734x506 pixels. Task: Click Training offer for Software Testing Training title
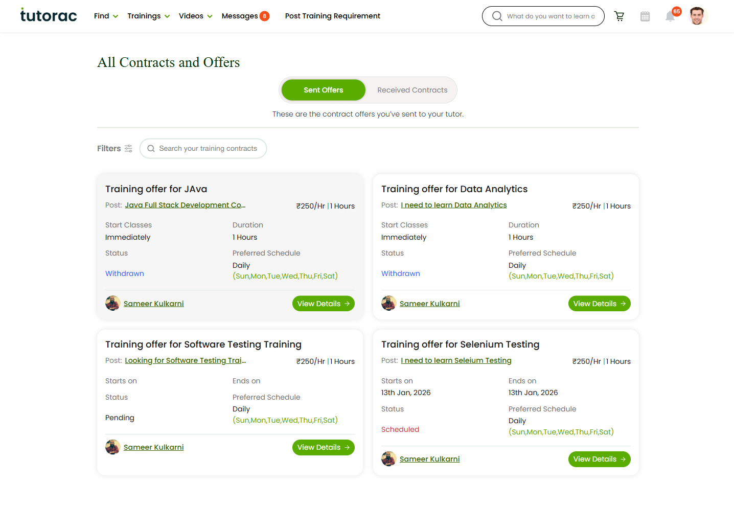203,344
